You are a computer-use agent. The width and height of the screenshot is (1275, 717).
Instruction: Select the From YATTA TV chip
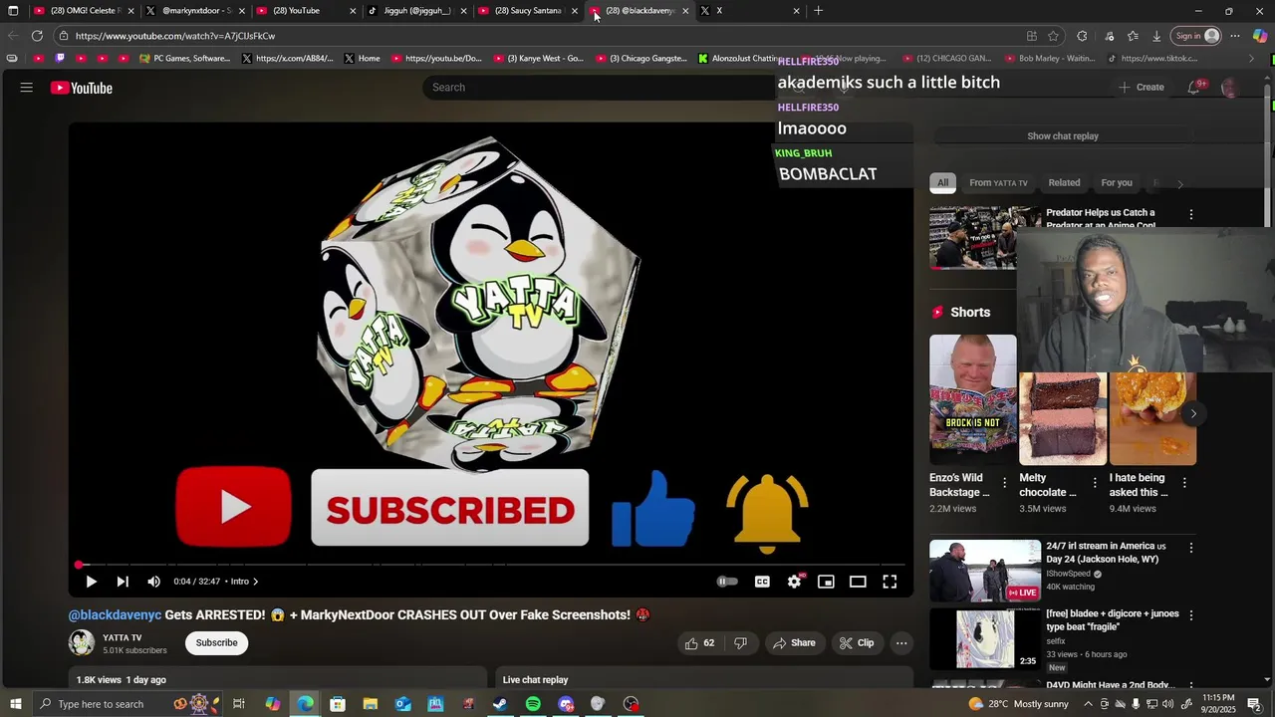(x=998, y=183)
